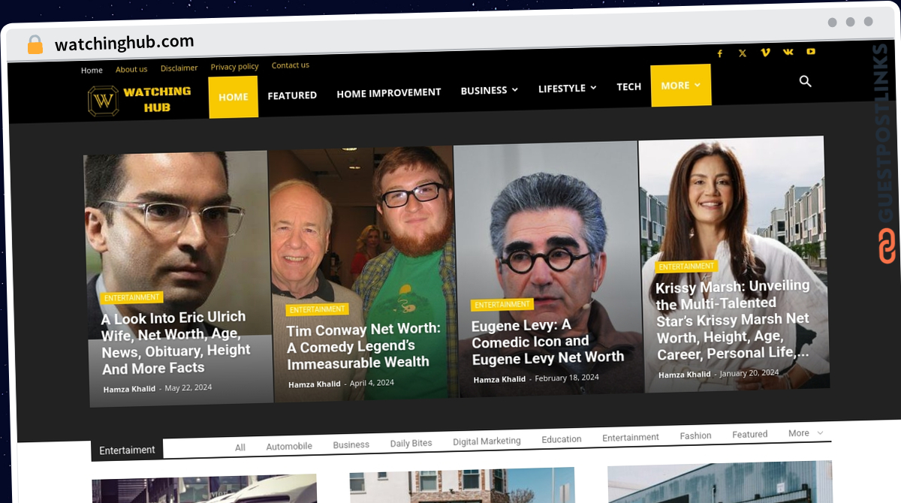Open the Contact us link
901x503 pixels.
[x=291, y=65]
